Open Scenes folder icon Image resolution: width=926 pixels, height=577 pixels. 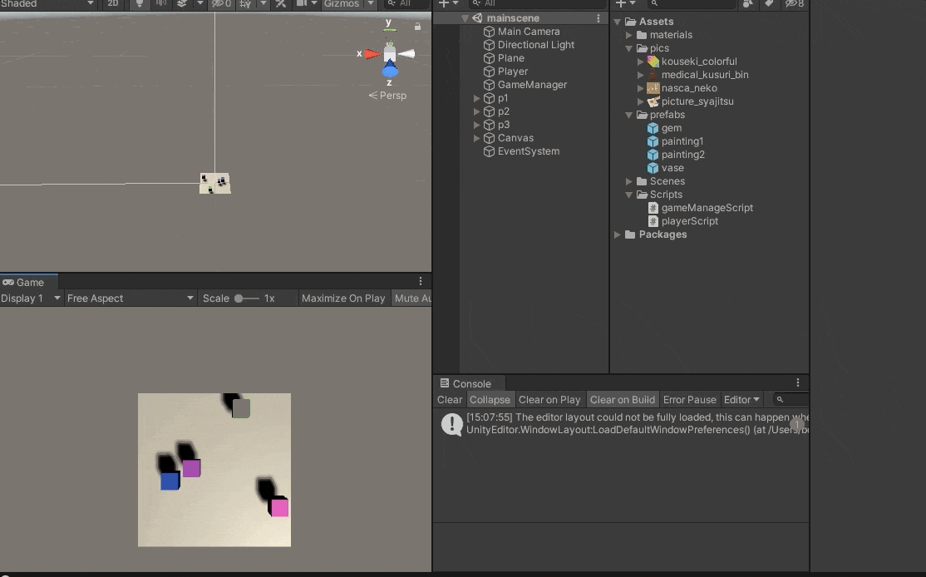642,181
